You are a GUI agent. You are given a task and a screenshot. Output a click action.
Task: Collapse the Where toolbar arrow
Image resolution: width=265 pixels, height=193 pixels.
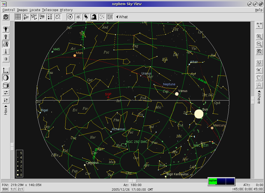tap(259, 91)
